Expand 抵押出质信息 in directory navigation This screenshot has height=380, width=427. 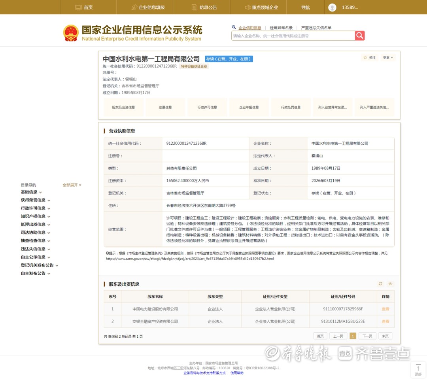coord(36,225)
